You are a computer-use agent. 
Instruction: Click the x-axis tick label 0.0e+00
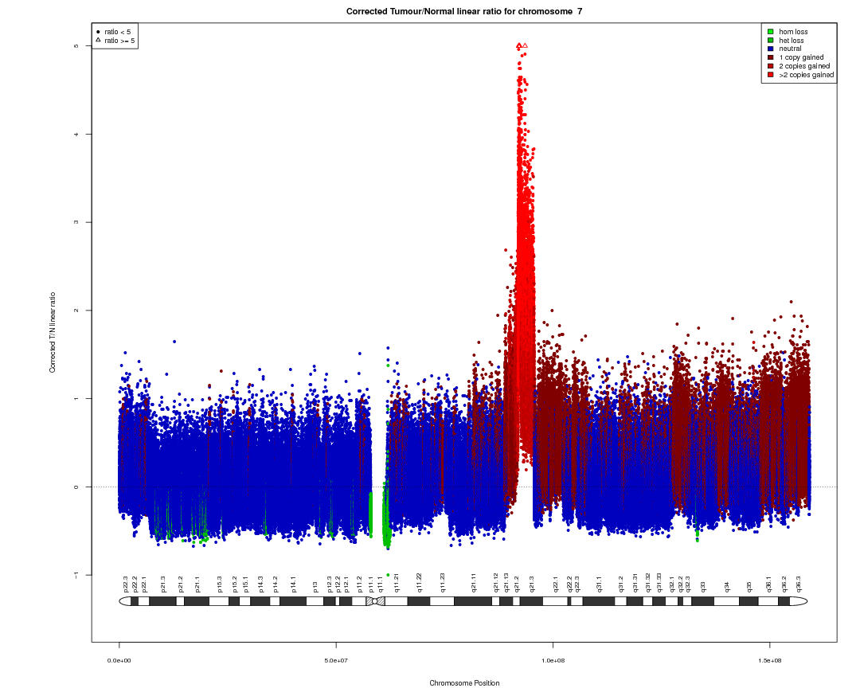(119, 661)
